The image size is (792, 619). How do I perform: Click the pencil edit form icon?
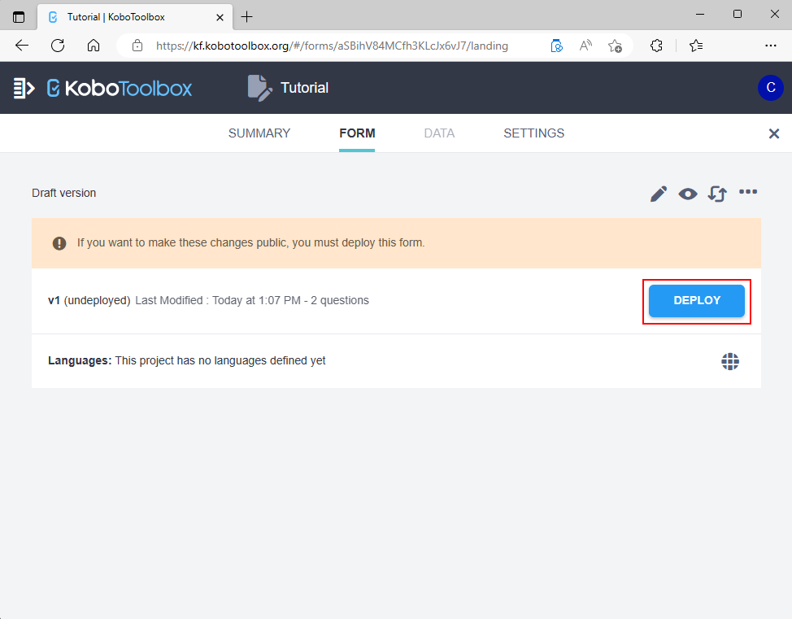point(659,194)
